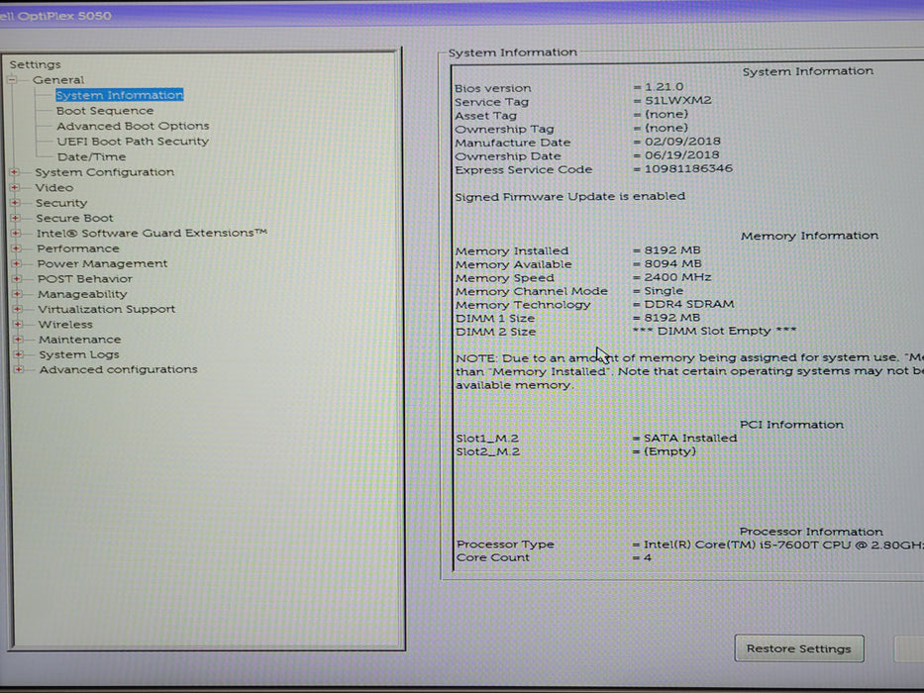Expand the Wireless section
The width and height of the screenshot is (924, 693).
click(17, 324)
